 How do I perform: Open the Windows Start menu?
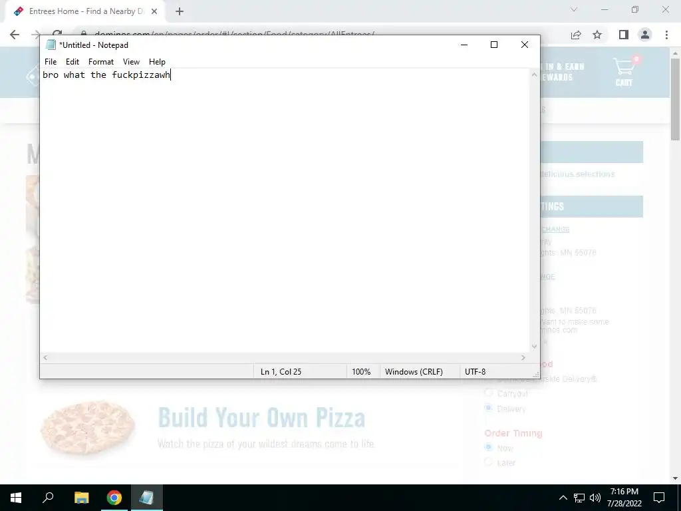[x=16, y=498]
